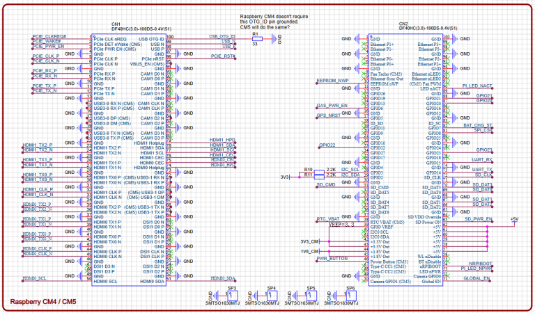Select CN1 pin name HDMI1 Hotplug

149,143
